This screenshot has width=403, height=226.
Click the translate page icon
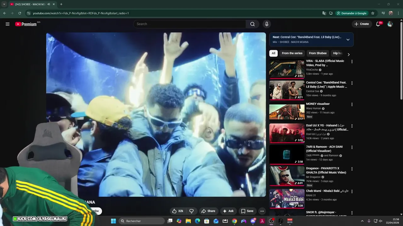tap(324, 13)
